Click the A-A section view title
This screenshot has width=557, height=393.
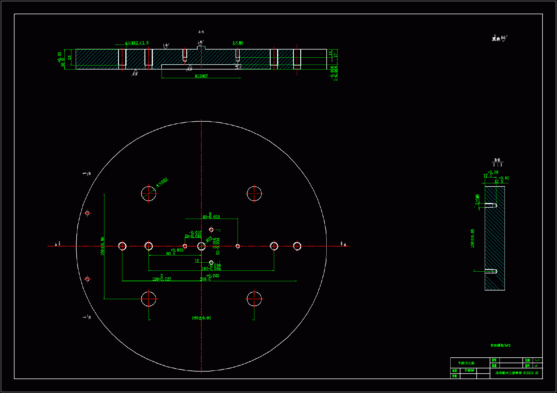(201, 32)
